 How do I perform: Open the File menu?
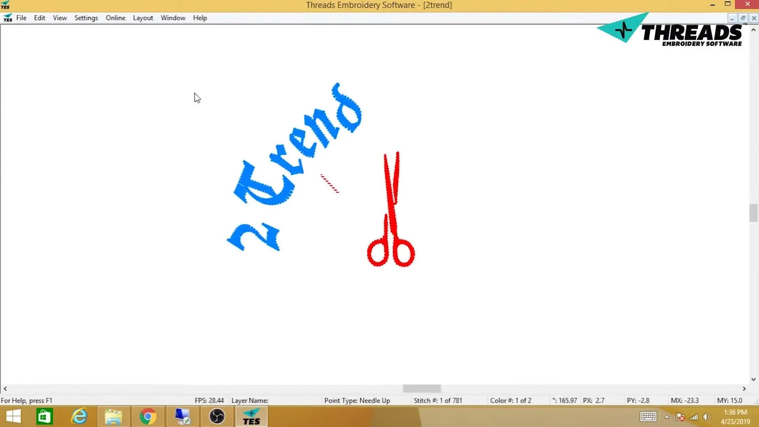(x=21, y=18)
